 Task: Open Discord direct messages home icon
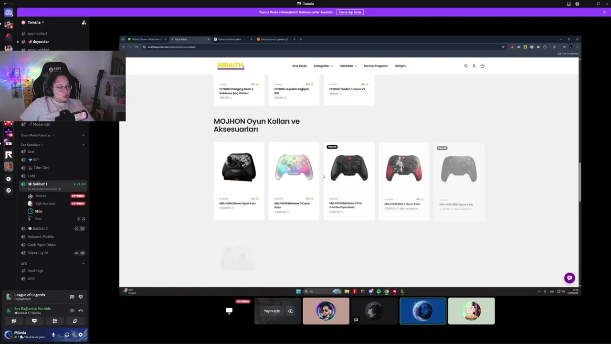click(x=9, y=13)
